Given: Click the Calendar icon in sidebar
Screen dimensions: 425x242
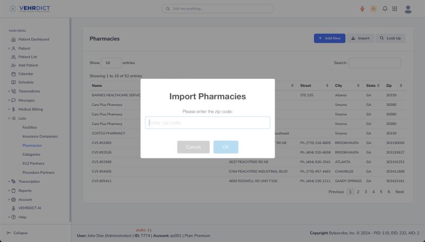Looking at the screenshot, I should pos(14,74).
